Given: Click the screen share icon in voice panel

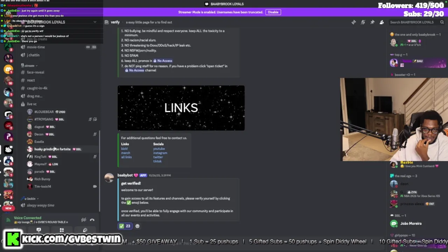Looking at the screenshot, I should (x=38, y=230).
